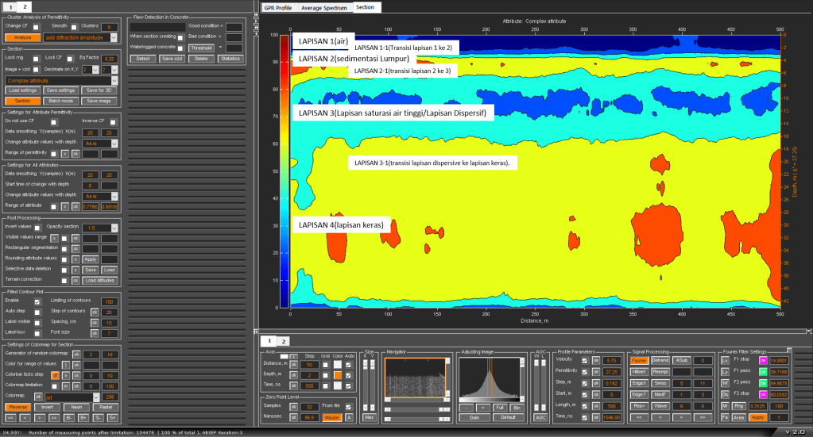813x437 pixels.
Task: Click the magenta F1 stop ok button
Action: tap(762, 360)
